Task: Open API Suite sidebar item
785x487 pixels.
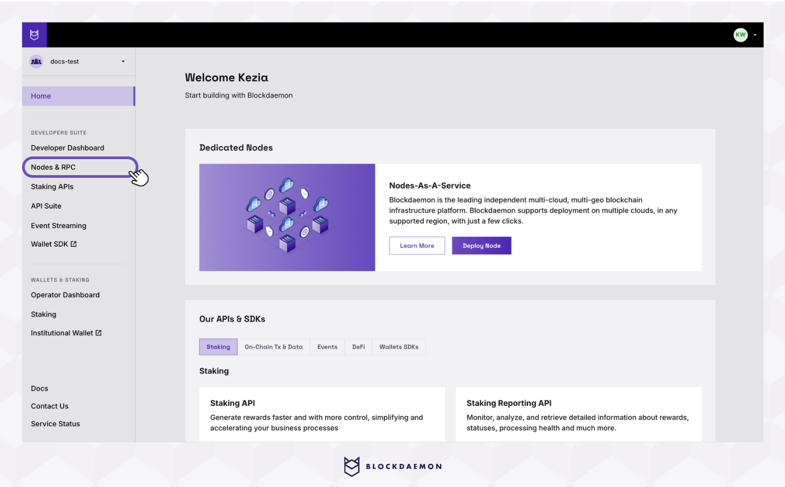Action: 46,206
